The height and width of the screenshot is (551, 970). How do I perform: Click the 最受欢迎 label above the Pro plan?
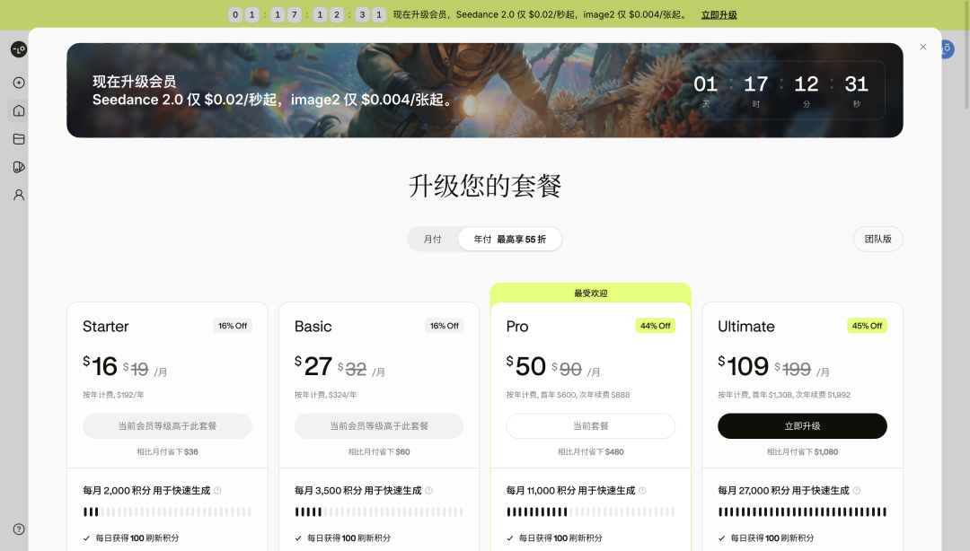pos(591,293)
